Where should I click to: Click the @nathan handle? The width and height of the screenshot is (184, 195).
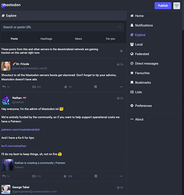coord(18,102)
